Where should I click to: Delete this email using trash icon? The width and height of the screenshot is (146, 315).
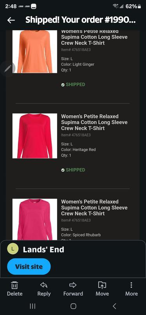[14, 289]
